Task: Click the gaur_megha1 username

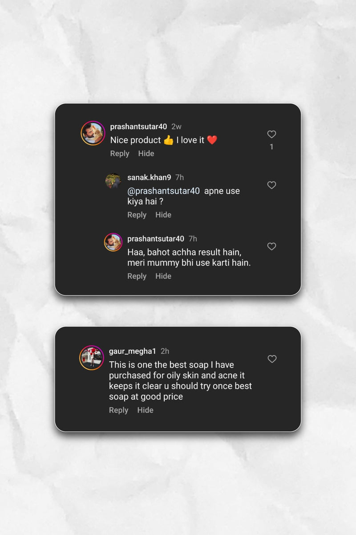Action: tap(133, 351)
